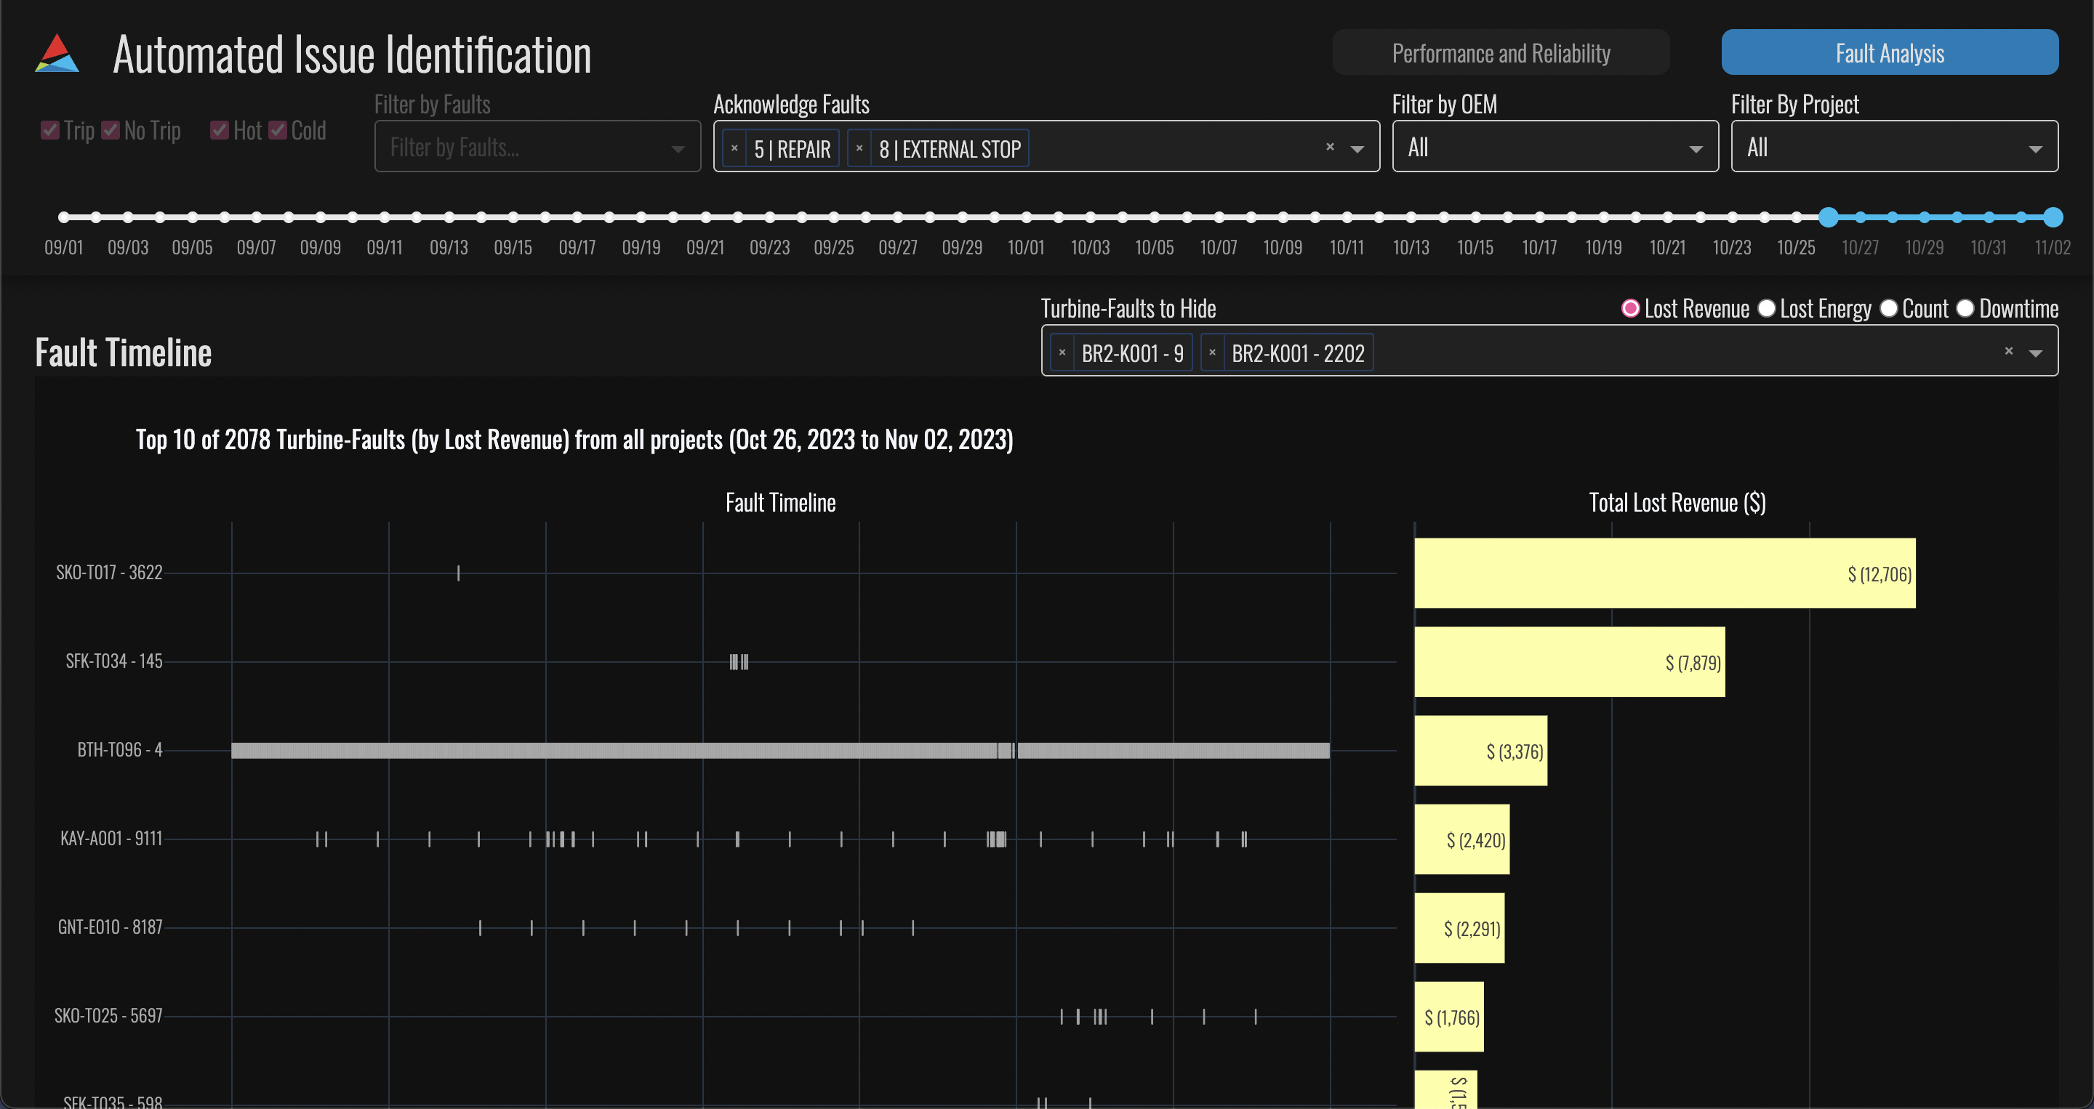Click the 10/29 date label on slider
This screenshot has height=1109, width=2094.
(1924, 247)
